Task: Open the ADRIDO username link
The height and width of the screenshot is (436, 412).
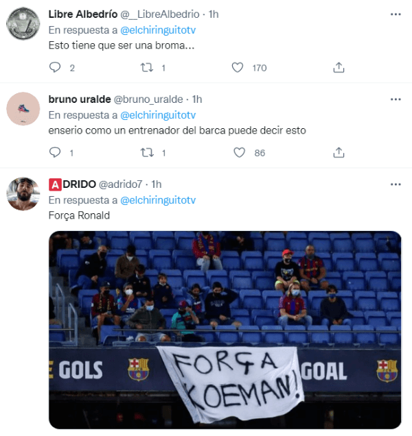Action: [x=120, y=184]
